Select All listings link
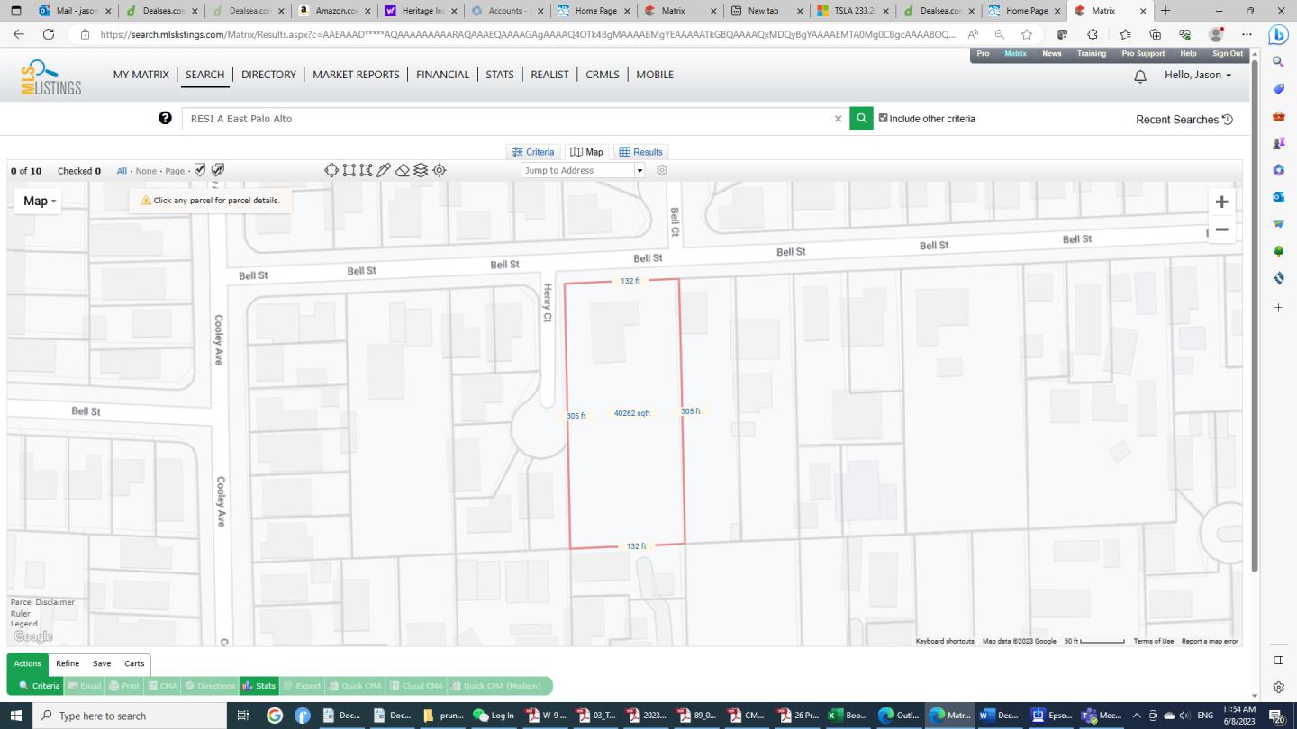This screenshot has height=729, width=1297. tap(122, 171)
